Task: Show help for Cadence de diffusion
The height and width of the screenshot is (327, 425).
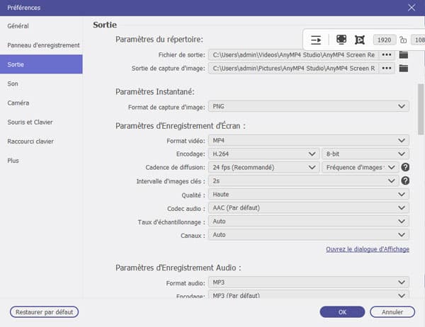Action: [x=405, y=167]
